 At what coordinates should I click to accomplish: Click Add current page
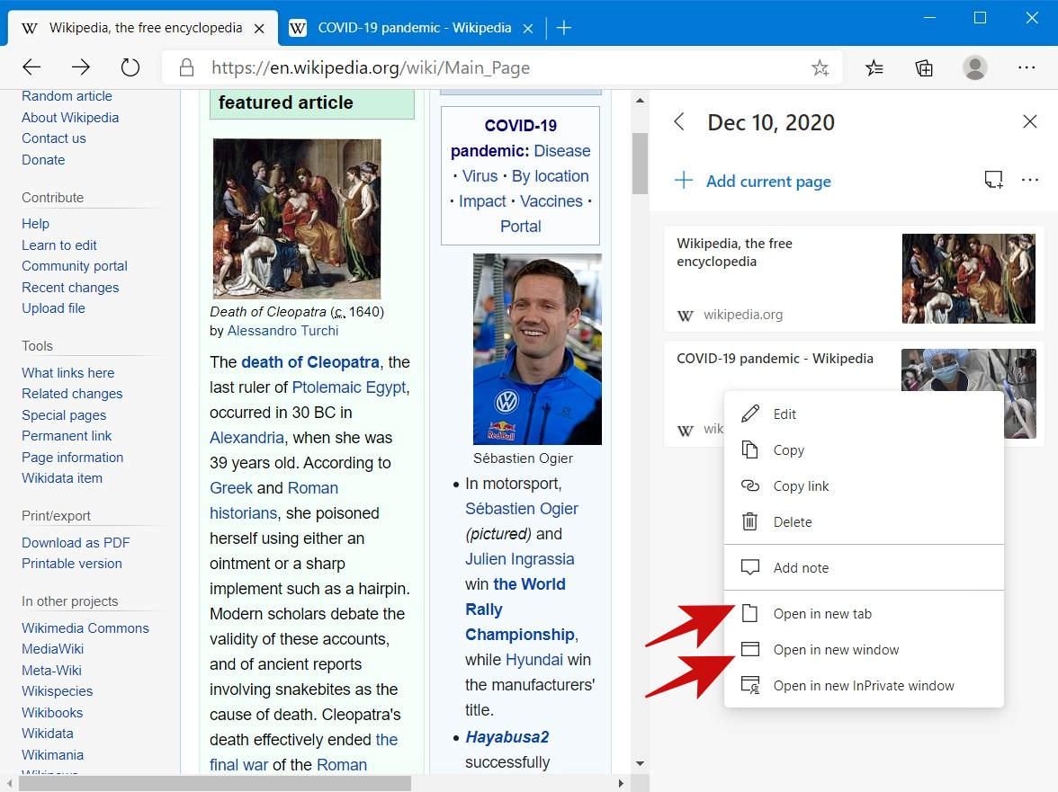click(x=768, y=181)
